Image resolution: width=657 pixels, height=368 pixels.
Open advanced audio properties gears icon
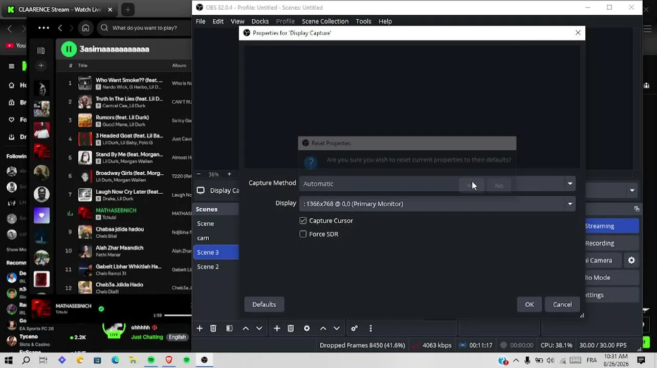coord(354,329)
